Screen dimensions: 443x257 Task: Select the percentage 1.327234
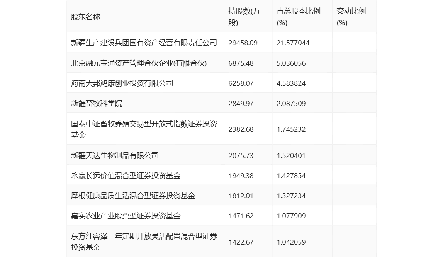pos(291,196)
